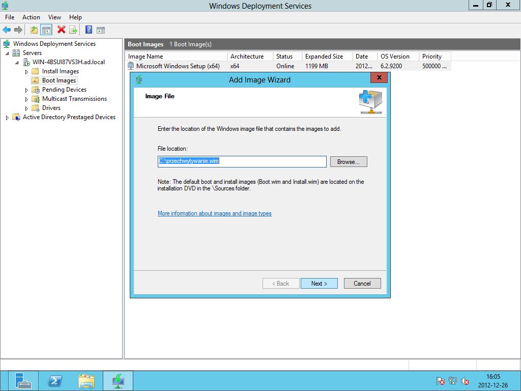Expand the Multicast Transmissions node

tap(26, 99)
